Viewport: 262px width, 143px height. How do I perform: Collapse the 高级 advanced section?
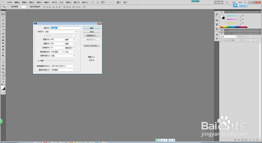click(x=39, y=61)
